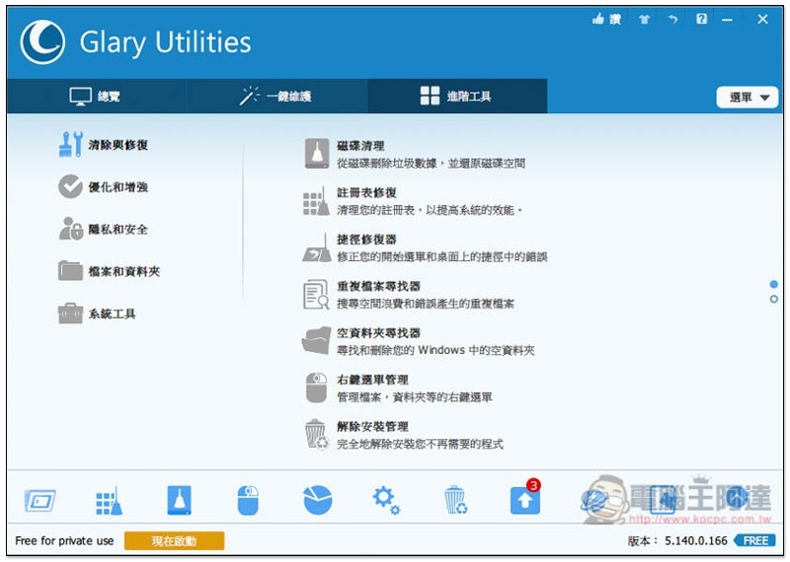Switch to the 總覽 overview tab
Screen dimensions: 790x562
(x=96, y=96)
